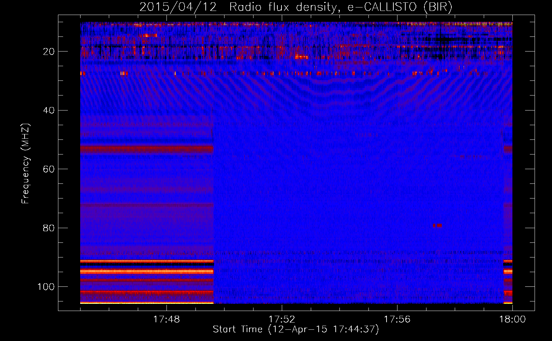This screenshot has height=341, width=552.
Task: Select the 18:00 time tick label
Action: [x=512, y=320]
